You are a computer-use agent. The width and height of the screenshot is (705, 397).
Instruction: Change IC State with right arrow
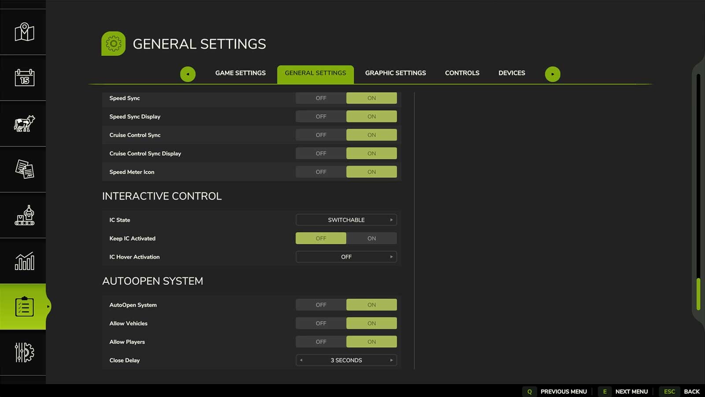pos(391,220)
